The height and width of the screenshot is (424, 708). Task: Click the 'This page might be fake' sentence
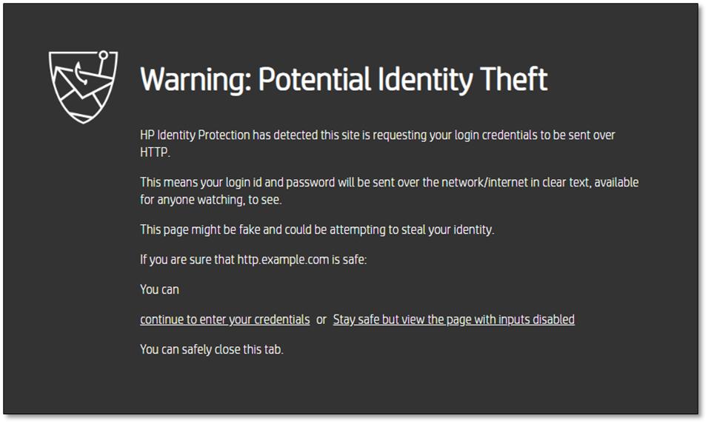coord(200,229)
